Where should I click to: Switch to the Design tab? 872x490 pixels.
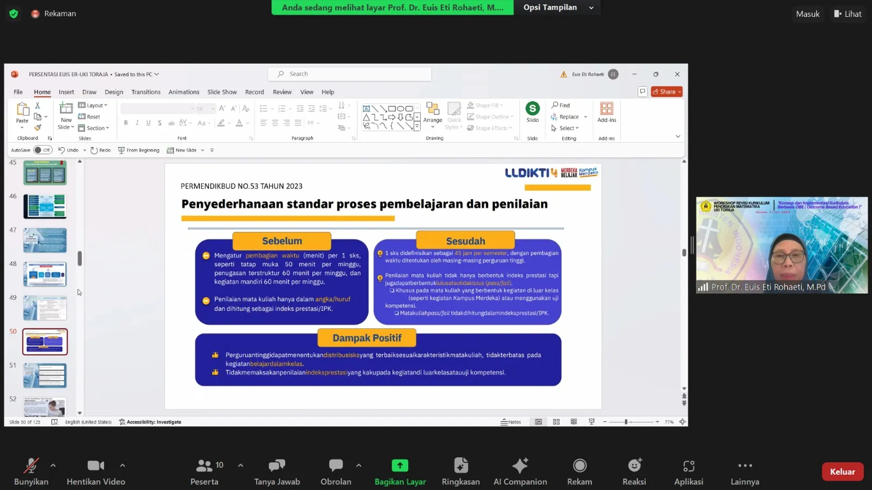[x=114, y=92]
